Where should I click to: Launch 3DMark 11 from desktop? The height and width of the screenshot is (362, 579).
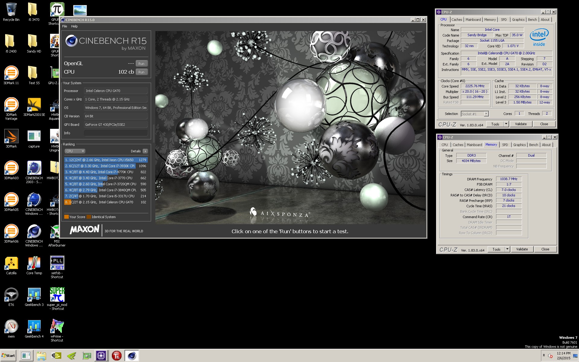coord(11,75)
